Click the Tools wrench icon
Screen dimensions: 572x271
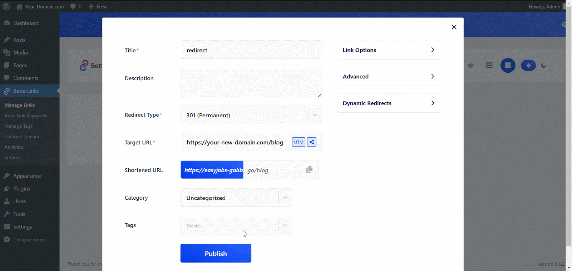click(6, 214)
